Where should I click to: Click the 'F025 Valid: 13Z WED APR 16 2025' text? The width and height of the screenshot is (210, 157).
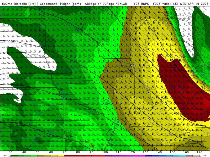coord(181,4)
